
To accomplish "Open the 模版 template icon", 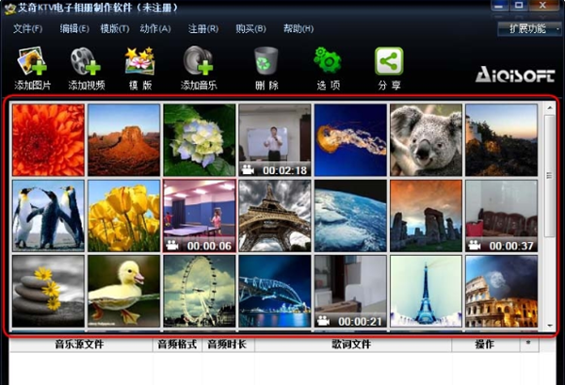I will point(139,61).
